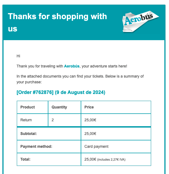Viewport: 169px width, 174px height.
Task: Click the Return price 25,00€ cell
Action: (116, 120)
